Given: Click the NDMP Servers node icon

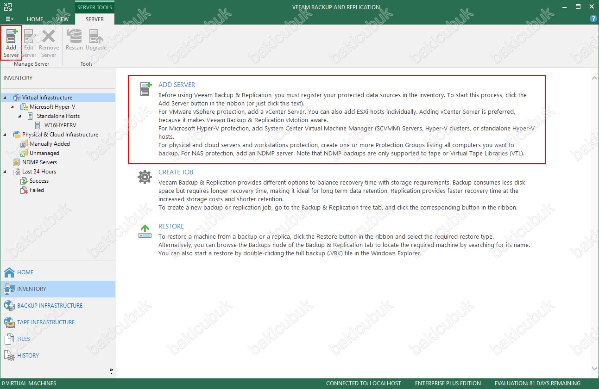Looking at the screenshot, I should tap(17, 162).
